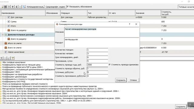Click app icon in dialog title bar
Image resolution: width=194 pixels, height=109 pixels.
[57, 24]
